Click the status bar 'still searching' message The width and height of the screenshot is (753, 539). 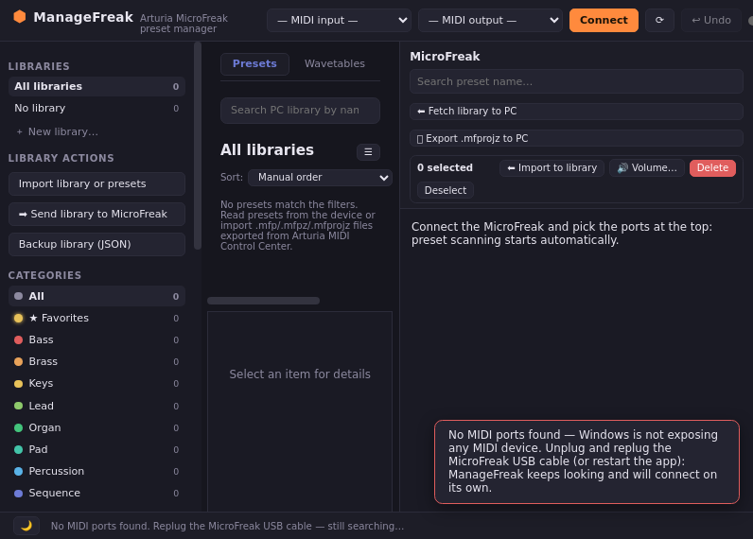(x=227, y=526)
